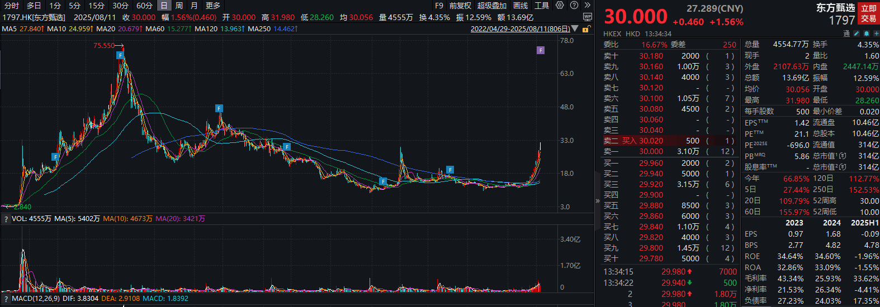The height and width of the screenshot is (307, 880).
Task: Set a price alert with the bell icon
Action: [x=867, y=33]
